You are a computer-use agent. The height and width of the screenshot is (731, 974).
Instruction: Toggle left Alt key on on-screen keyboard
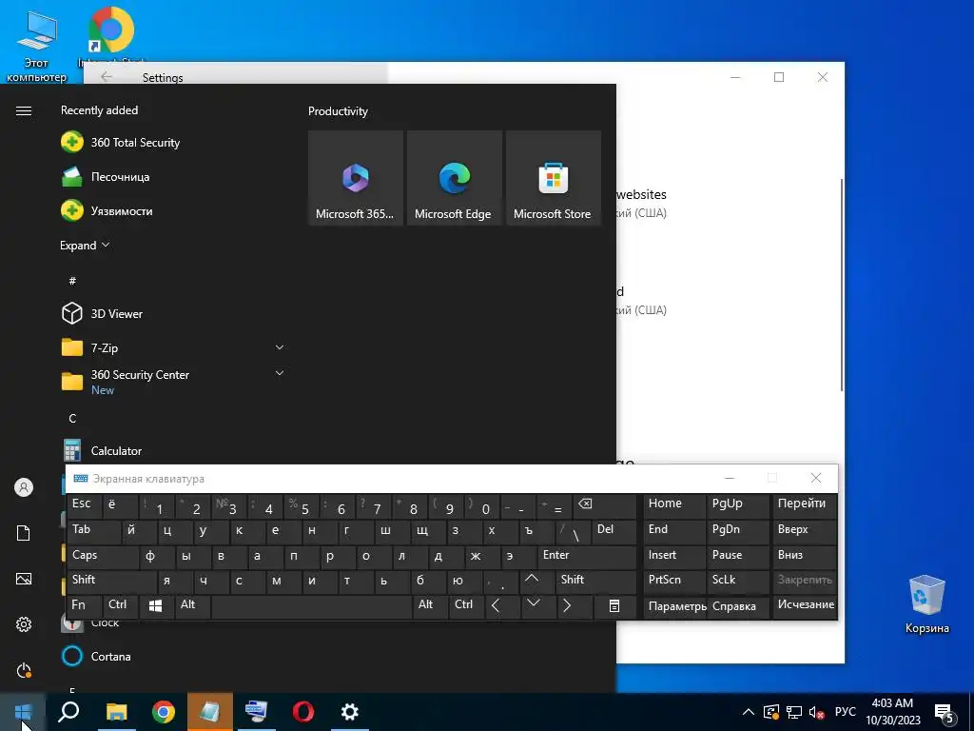pos(193,606)
